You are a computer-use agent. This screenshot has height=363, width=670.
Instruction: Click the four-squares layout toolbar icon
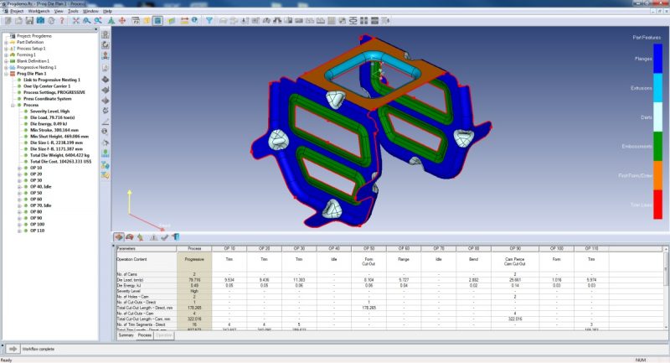coord(364,20)
